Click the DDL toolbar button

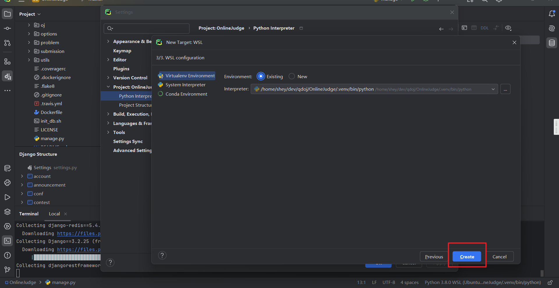[x=484, y=28]
